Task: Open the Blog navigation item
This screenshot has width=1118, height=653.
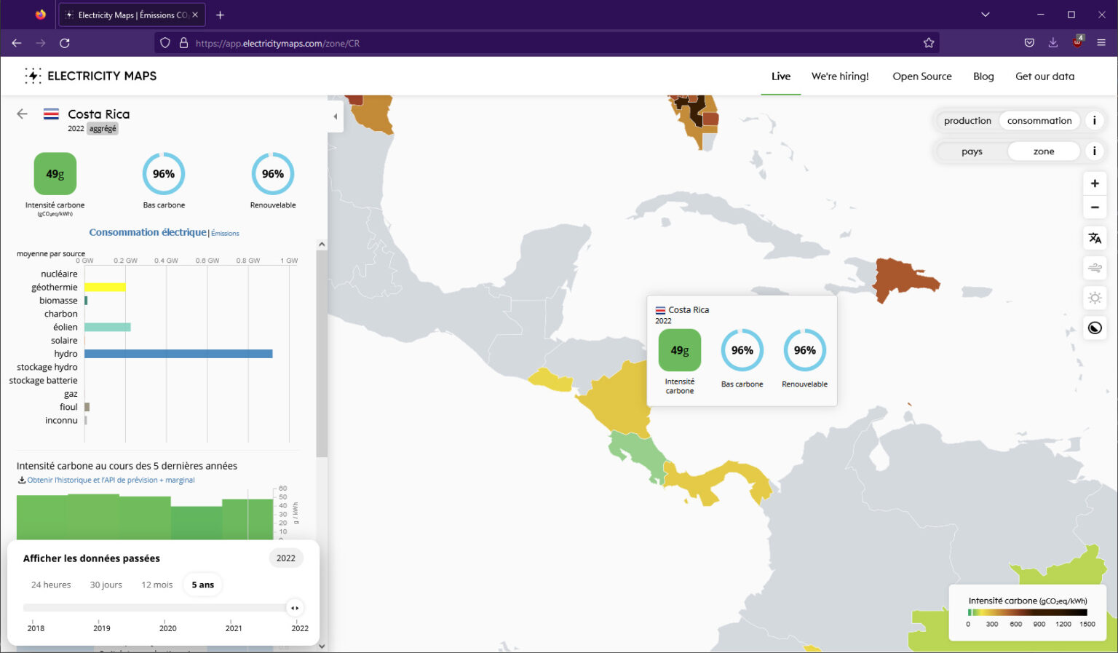Action: click(983, 76)
